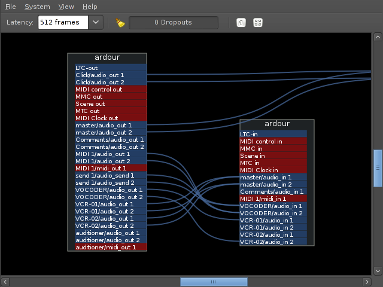Select the VCR-02/audio_out 2 port
The image size is (383, 287).
[x=111, y=226]
